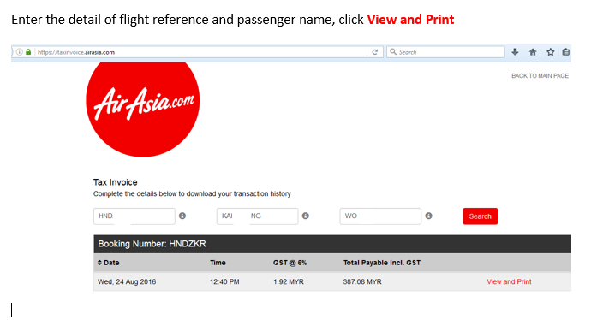Click the booking number HND input field
The width and height of the screenshot is (591, 320).
[x=134, y=216]
